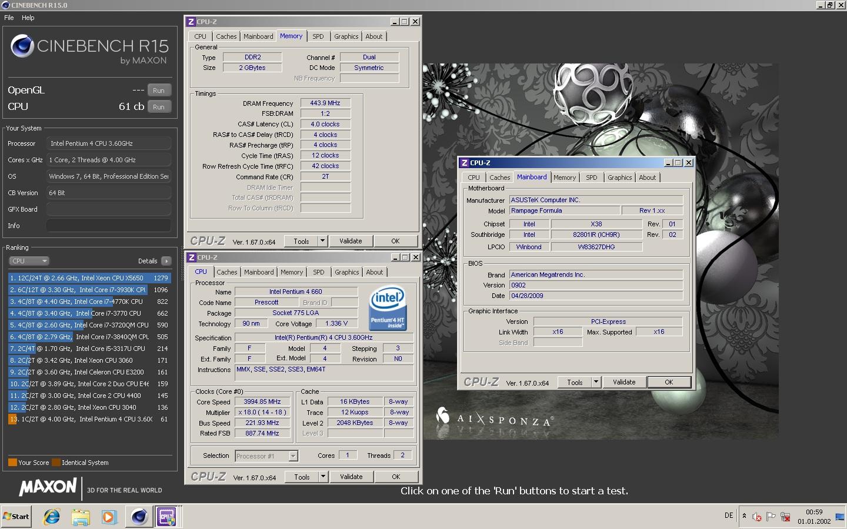
Task: Click the MAXON logo
Action: 48,487
